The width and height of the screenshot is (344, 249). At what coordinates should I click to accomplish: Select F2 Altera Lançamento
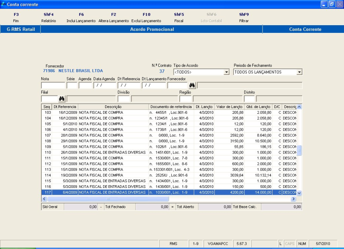coord(114,18)
